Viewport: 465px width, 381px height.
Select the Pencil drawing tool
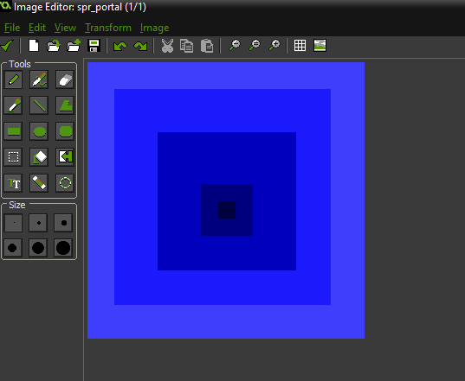(x=13, y=79)
